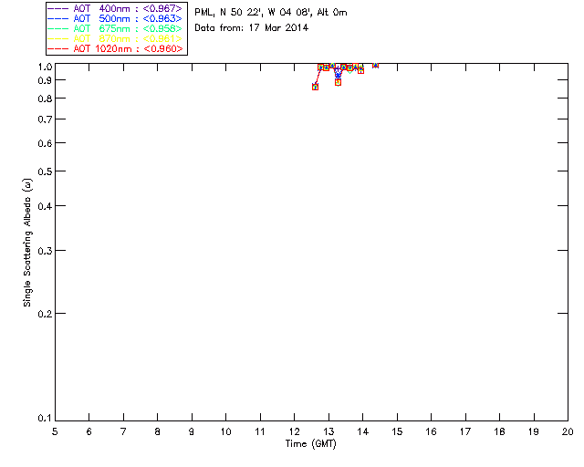Screen dimensions: 584x467
Task: Click the x-axis hour label 10
Action: coord(226,431)
